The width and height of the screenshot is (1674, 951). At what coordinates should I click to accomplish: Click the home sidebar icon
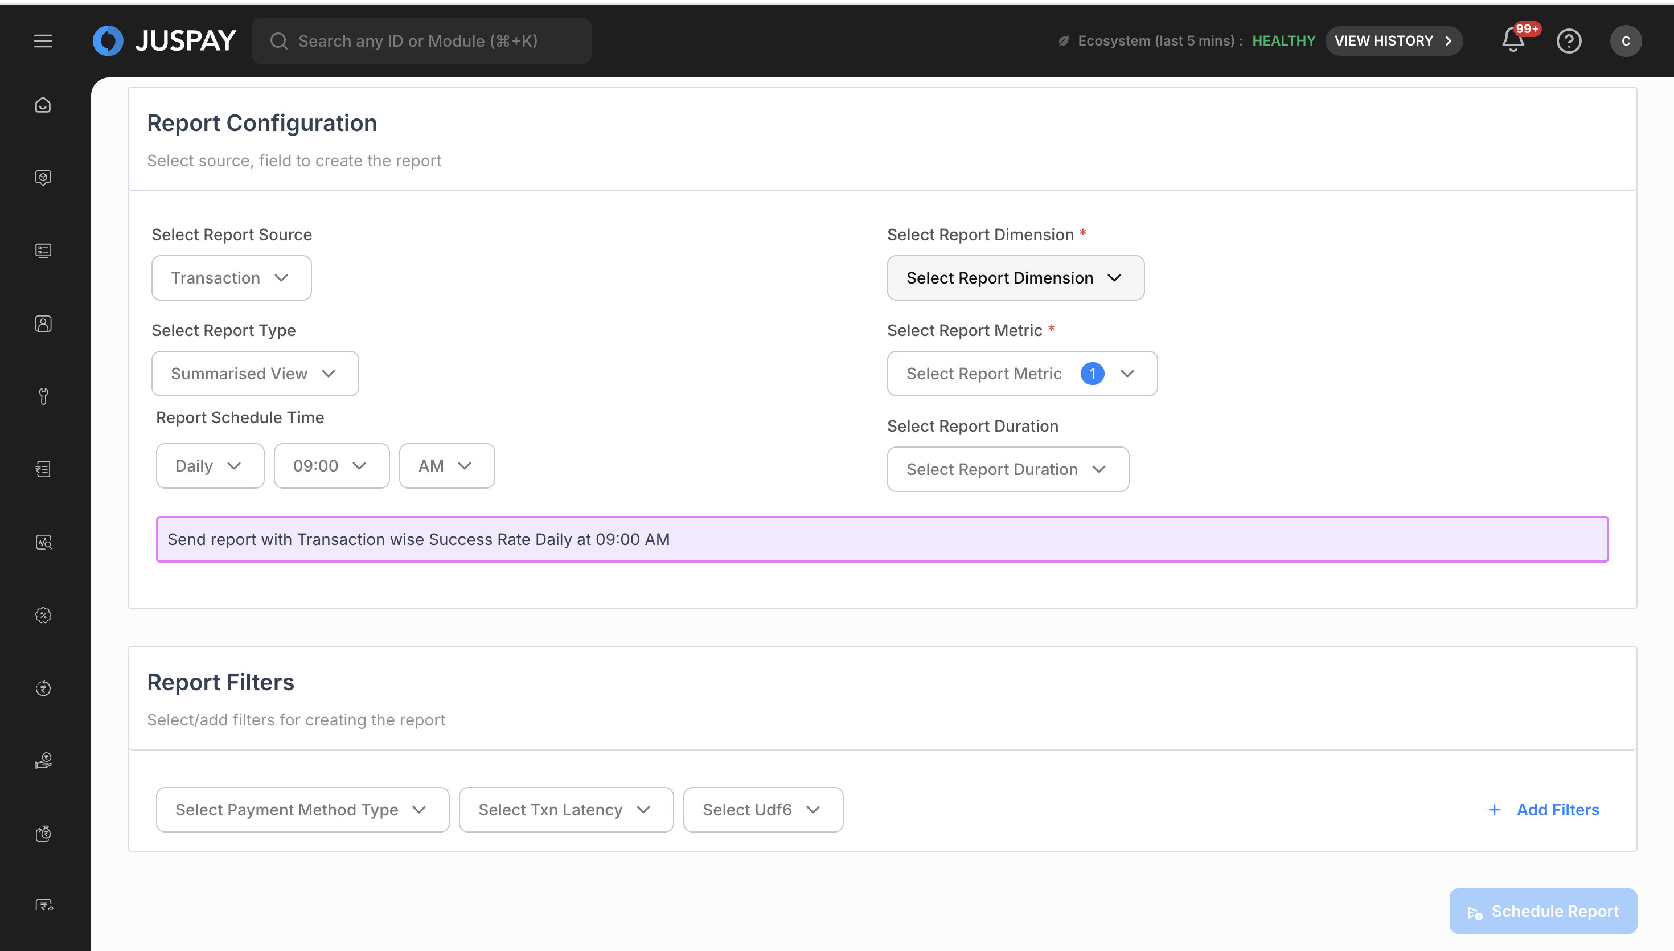coord(43,105)
